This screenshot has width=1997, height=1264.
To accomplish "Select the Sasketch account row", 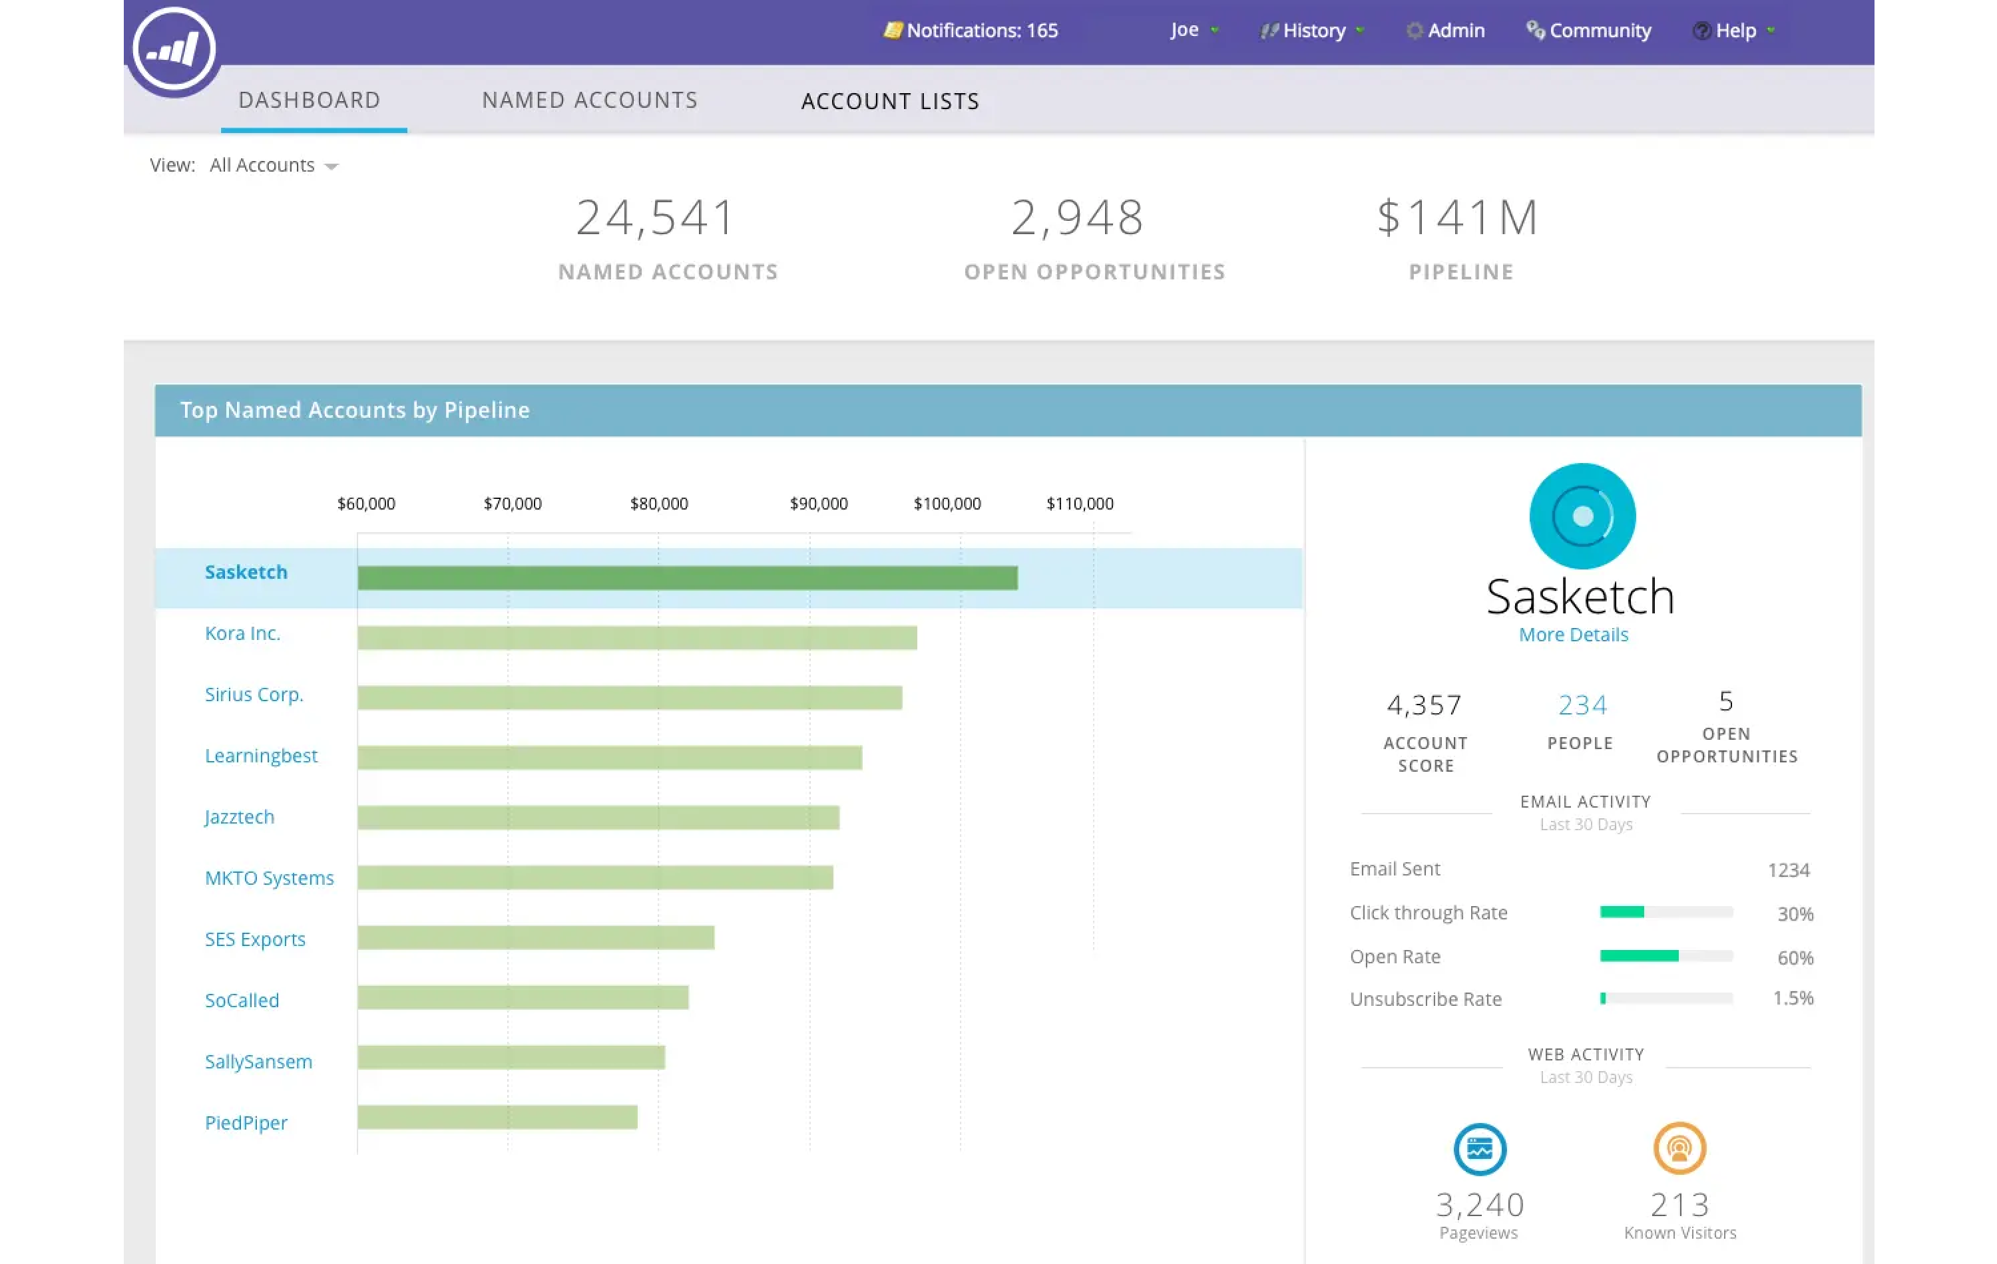I will 728,577.
